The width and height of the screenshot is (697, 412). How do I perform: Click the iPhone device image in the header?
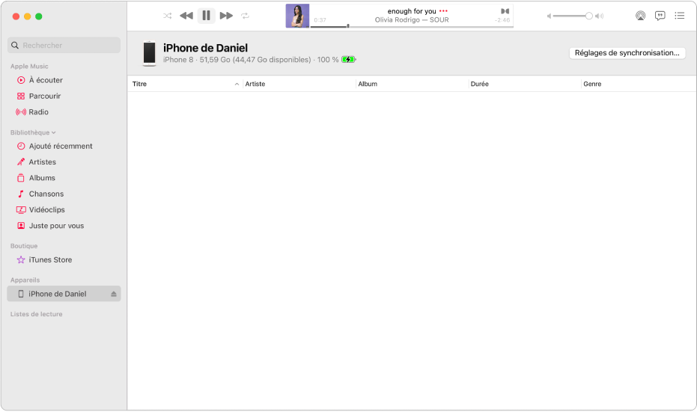[x=150, y=53]
